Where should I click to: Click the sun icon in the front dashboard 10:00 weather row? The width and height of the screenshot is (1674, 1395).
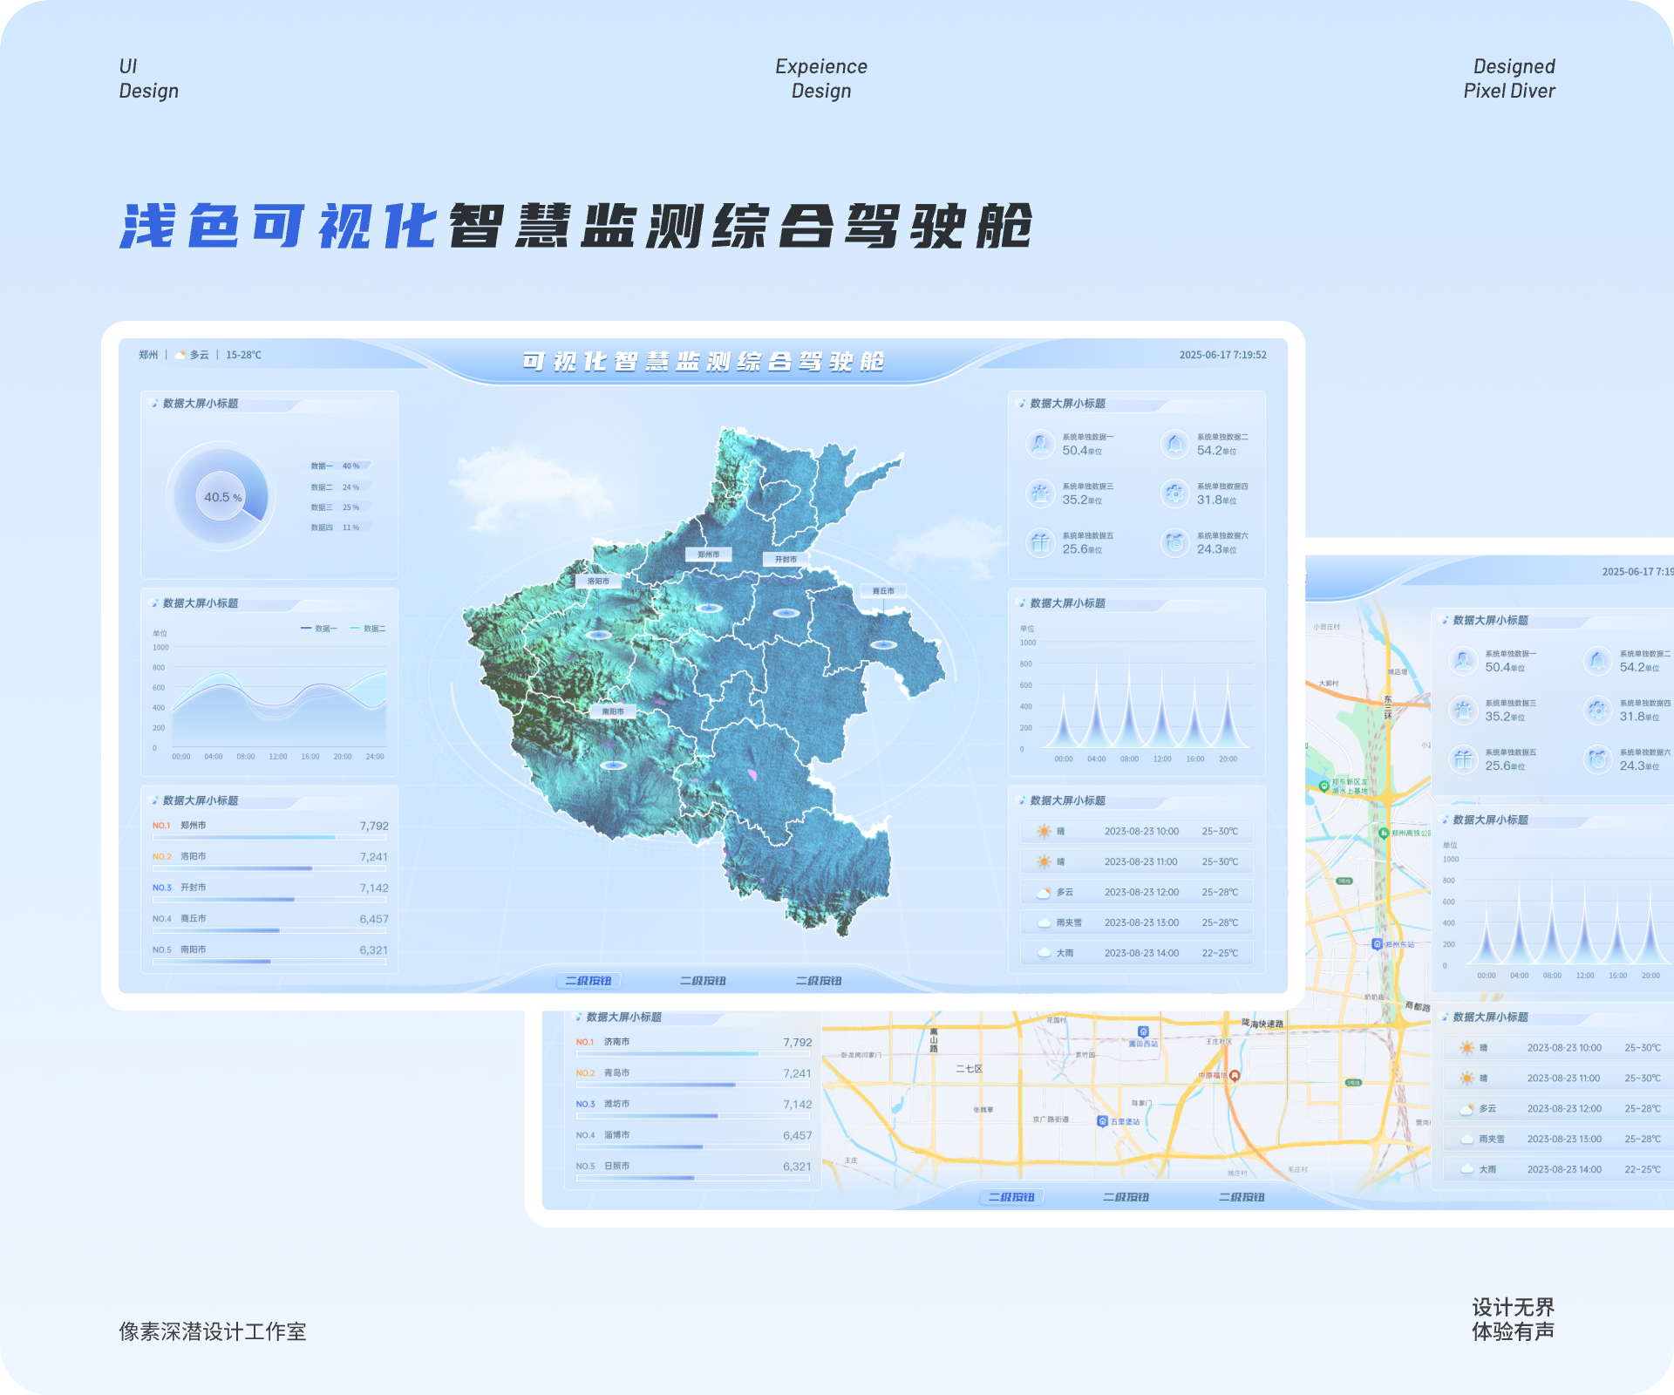tap(1044, 831)
